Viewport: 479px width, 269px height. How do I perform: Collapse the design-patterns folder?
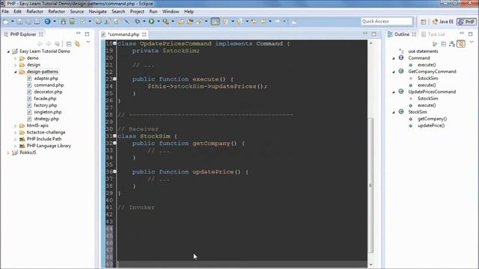pyautogui.click(x=16, y=72)
